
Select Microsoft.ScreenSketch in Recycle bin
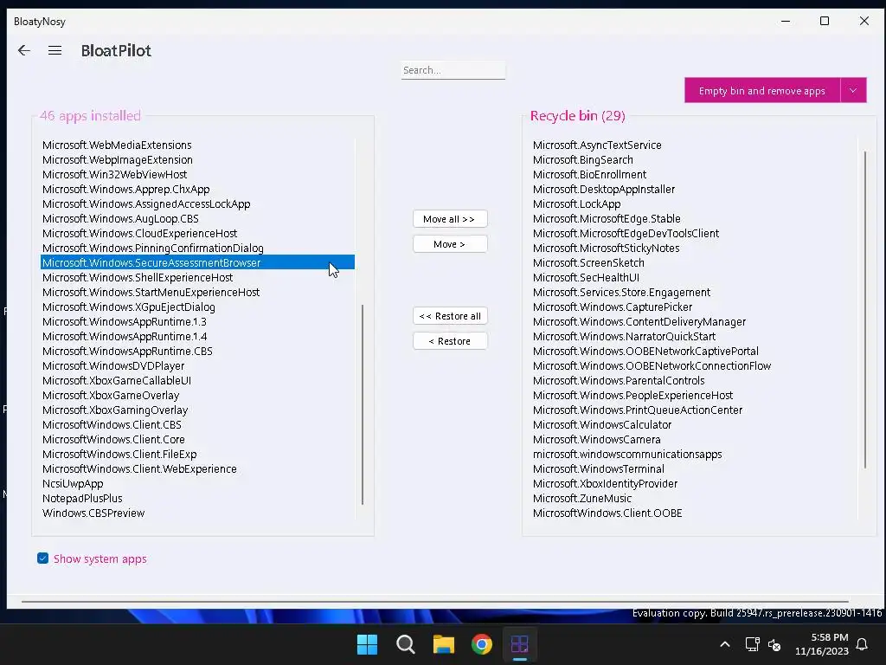(694, 262)
